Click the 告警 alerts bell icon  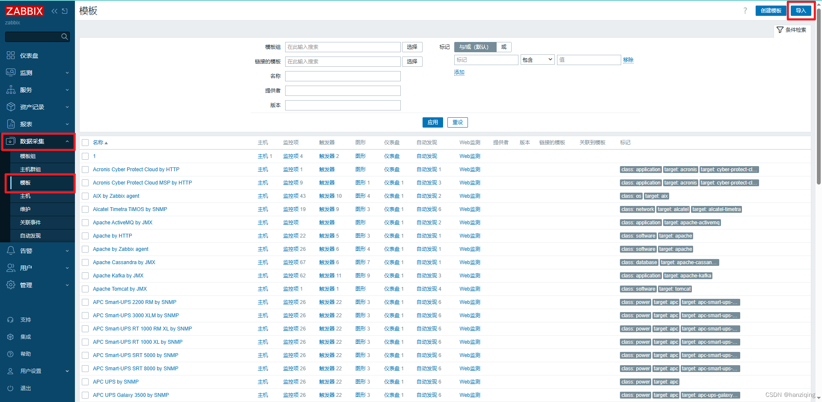(x=11, y=251)
